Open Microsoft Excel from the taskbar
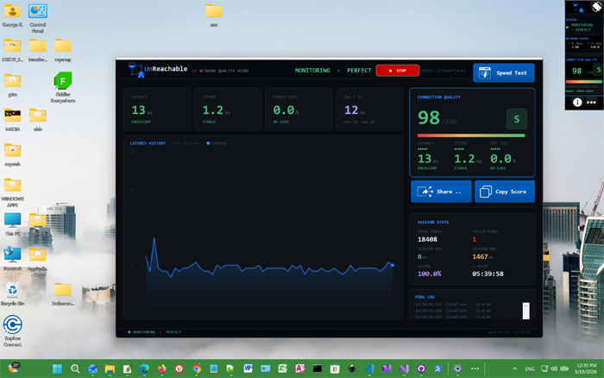Image resolution: width=604 pixels, height=378 pixels. 283,369
